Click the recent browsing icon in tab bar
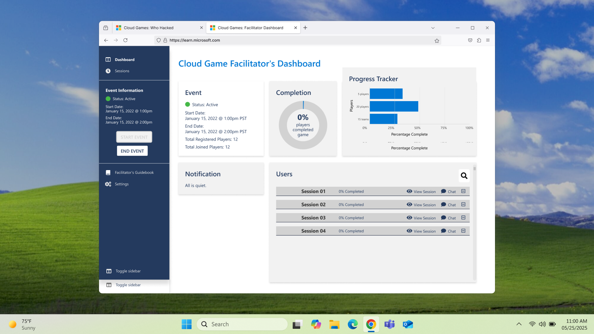The image size is (594, 334). 105,28
